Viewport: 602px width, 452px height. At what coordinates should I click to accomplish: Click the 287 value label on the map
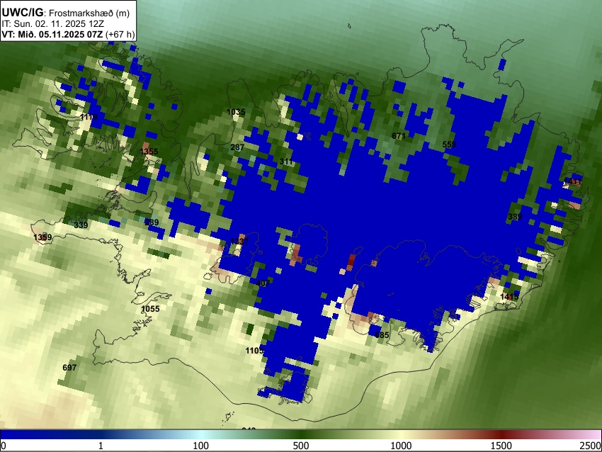237,147
